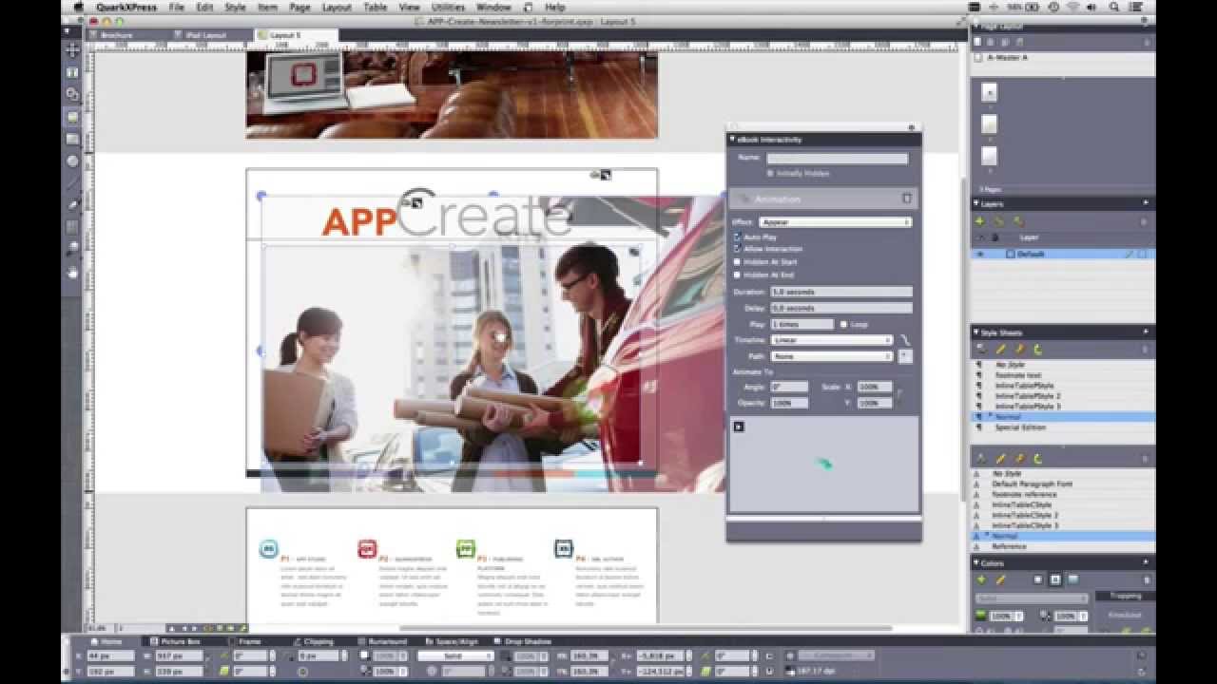Open the File menu
Image resolution: width=1217 pixels, height=684 pixels.
pyautogui.click(x=176, y=7)
